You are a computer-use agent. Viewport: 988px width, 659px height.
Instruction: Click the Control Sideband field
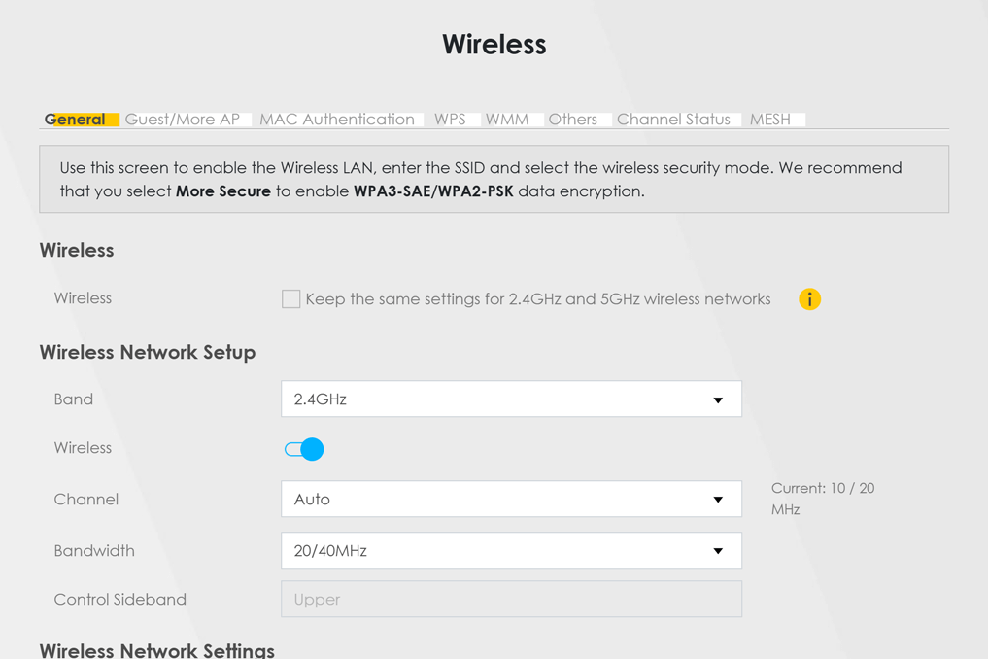511,600
